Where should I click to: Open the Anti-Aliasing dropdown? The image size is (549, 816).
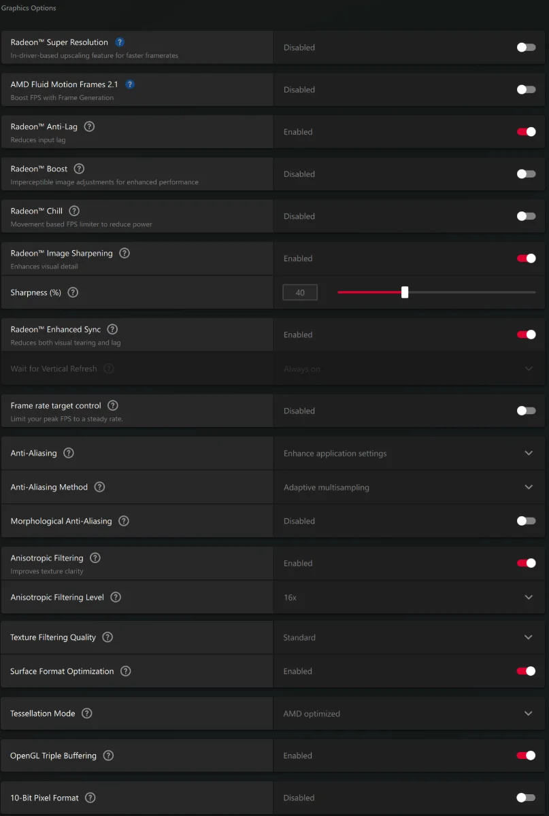(x=410, y=453)
